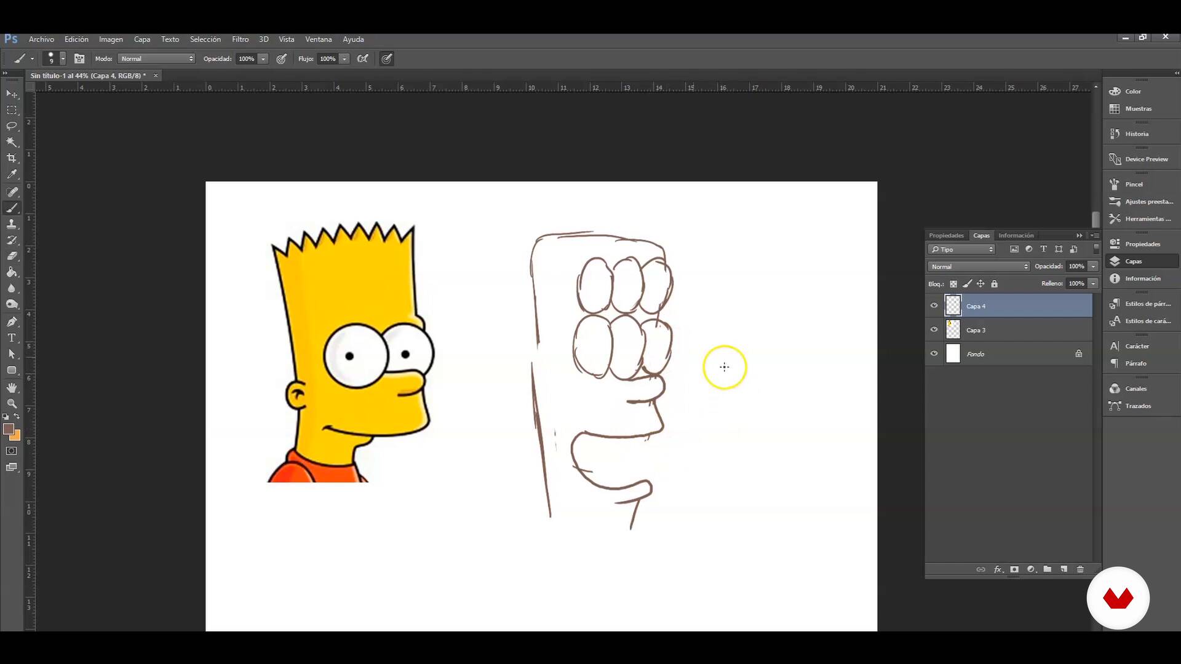Add a layer mask to Capa 4
This screenshot has width=1181, height=664.
1014,569
